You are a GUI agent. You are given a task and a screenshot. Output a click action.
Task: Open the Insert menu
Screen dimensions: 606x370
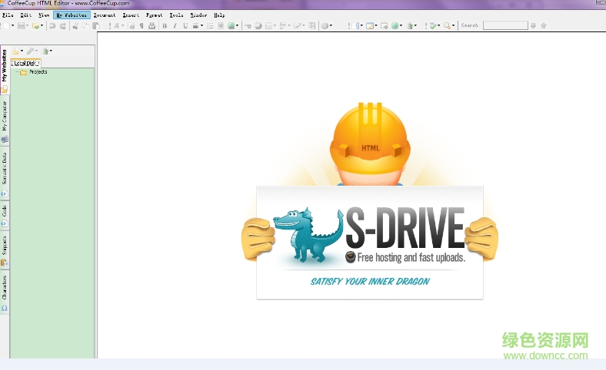131,15
